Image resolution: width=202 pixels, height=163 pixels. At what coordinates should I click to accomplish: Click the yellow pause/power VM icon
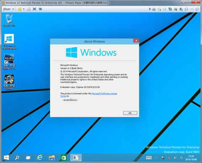coord(20,9)
